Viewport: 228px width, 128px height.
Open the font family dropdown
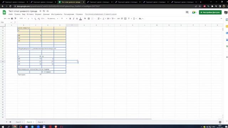coord(53,18)
